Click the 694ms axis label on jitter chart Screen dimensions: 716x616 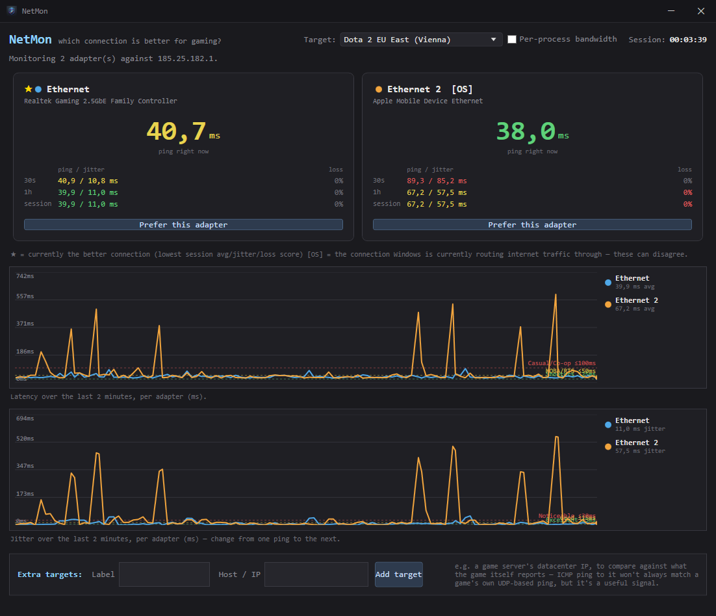click(25, 418)
